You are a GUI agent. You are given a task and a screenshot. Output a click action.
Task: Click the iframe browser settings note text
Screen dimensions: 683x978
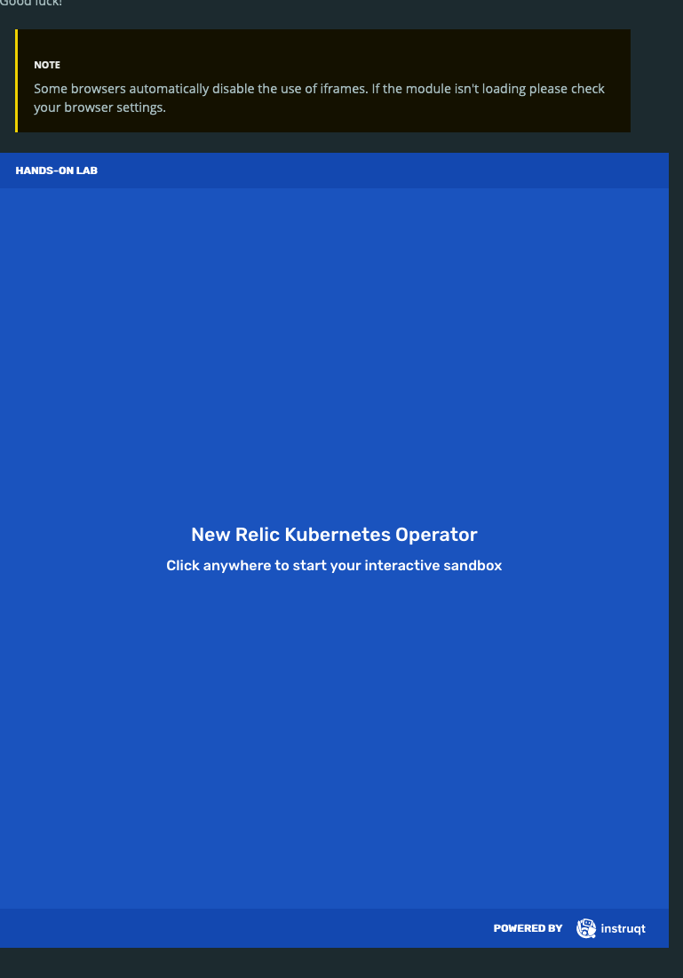coord(319,98)
